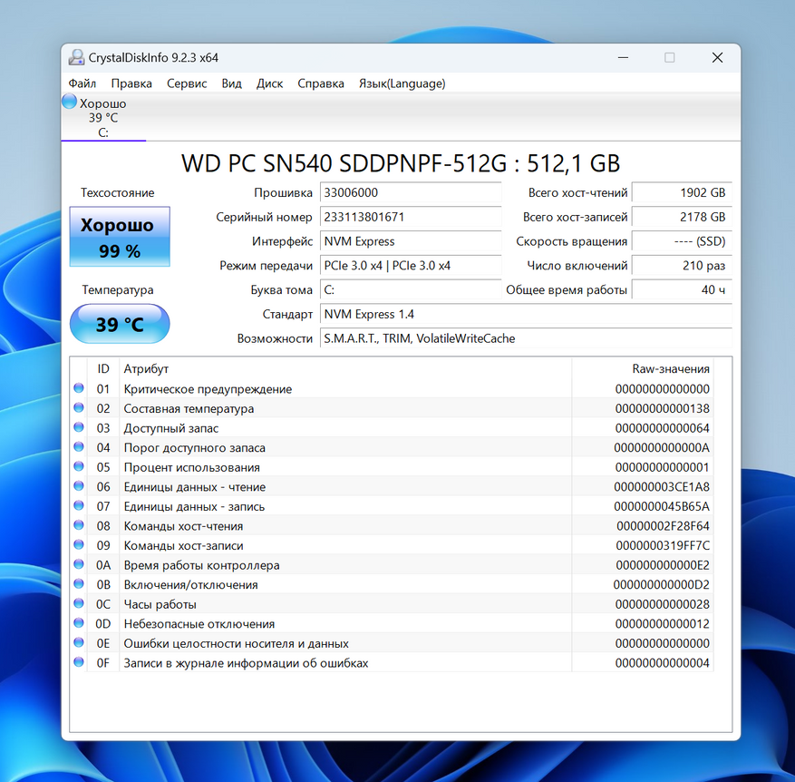Click the 39 °C temperature button
Image resolution: width=795 pixels, height=782 pixels.
(x=120, y=324)
